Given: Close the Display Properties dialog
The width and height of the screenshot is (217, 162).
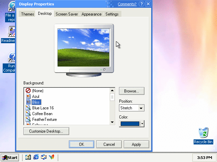Looking at the screenshot, I should (148, 4).
